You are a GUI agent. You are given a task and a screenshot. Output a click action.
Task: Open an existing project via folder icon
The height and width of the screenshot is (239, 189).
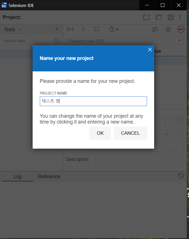point(159,17)
